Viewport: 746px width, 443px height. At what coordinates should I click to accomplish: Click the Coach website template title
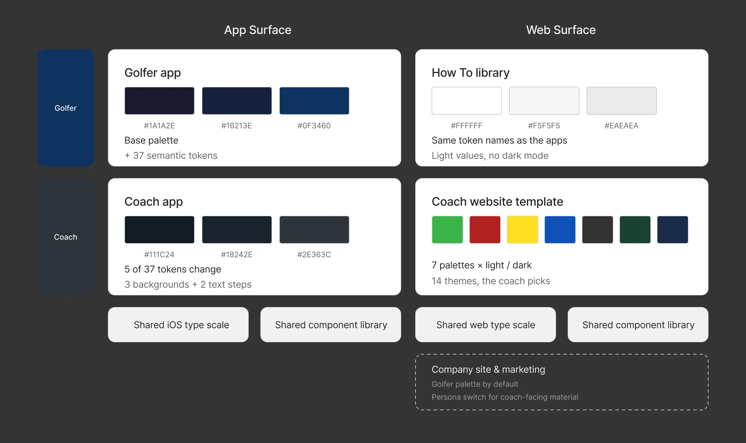click(x=497, y=202)
